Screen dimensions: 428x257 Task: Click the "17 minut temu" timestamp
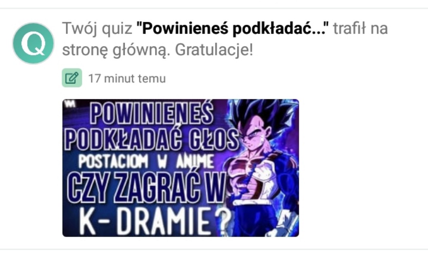127,79
